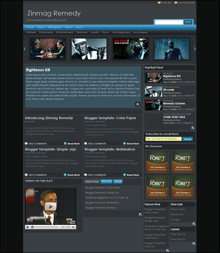Open Facebook link in Hive Link widget
The image size is (220, 253).
tap(177, 214)
